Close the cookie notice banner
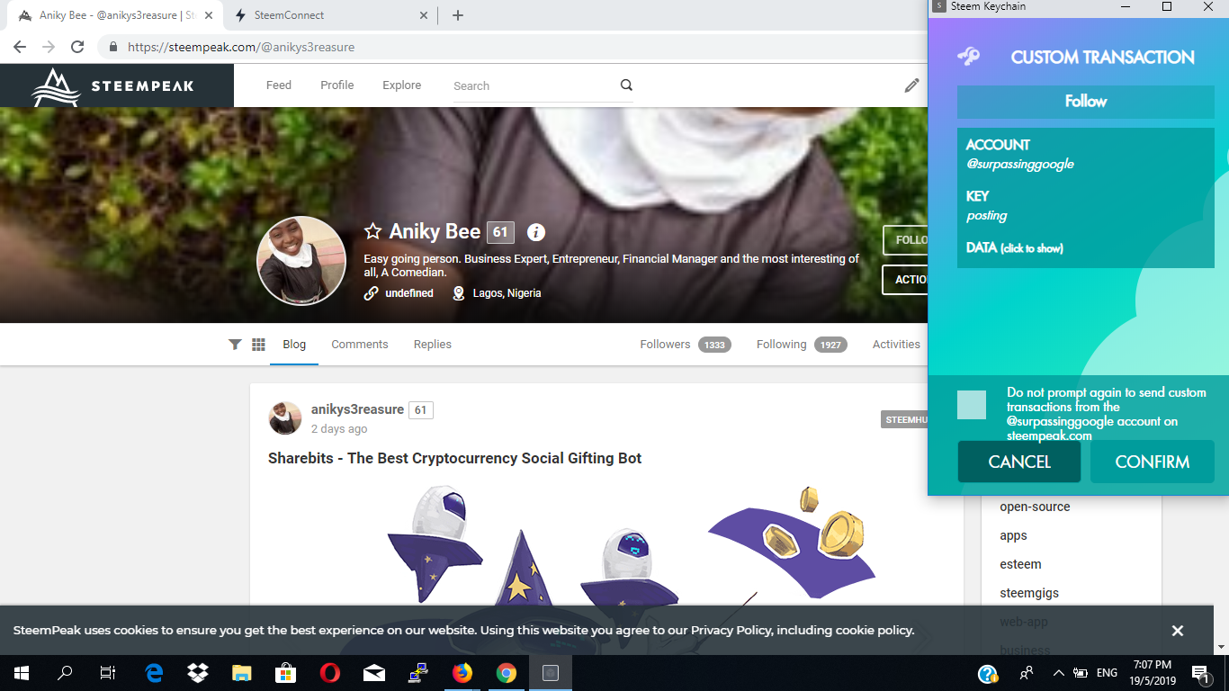Screen dimensions: 1229x691 [1178, 631]
